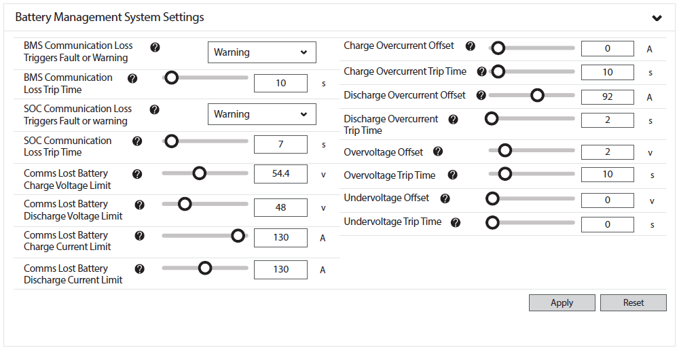Screen dimensions: 679x350
Task: Click the Discharge Overcurrent Offset slider handle
Action: click(x=537, y=95)
